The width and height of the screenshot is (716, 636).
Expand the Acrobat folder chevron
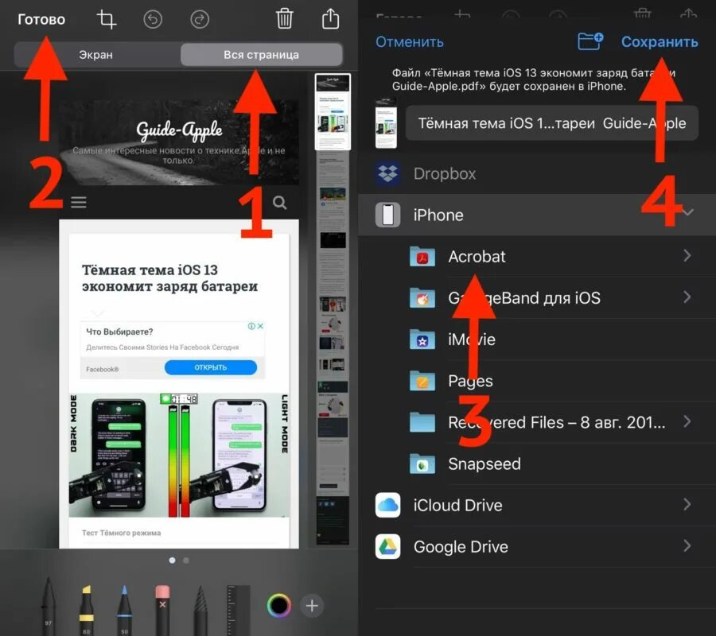click(x=687, y=256)
